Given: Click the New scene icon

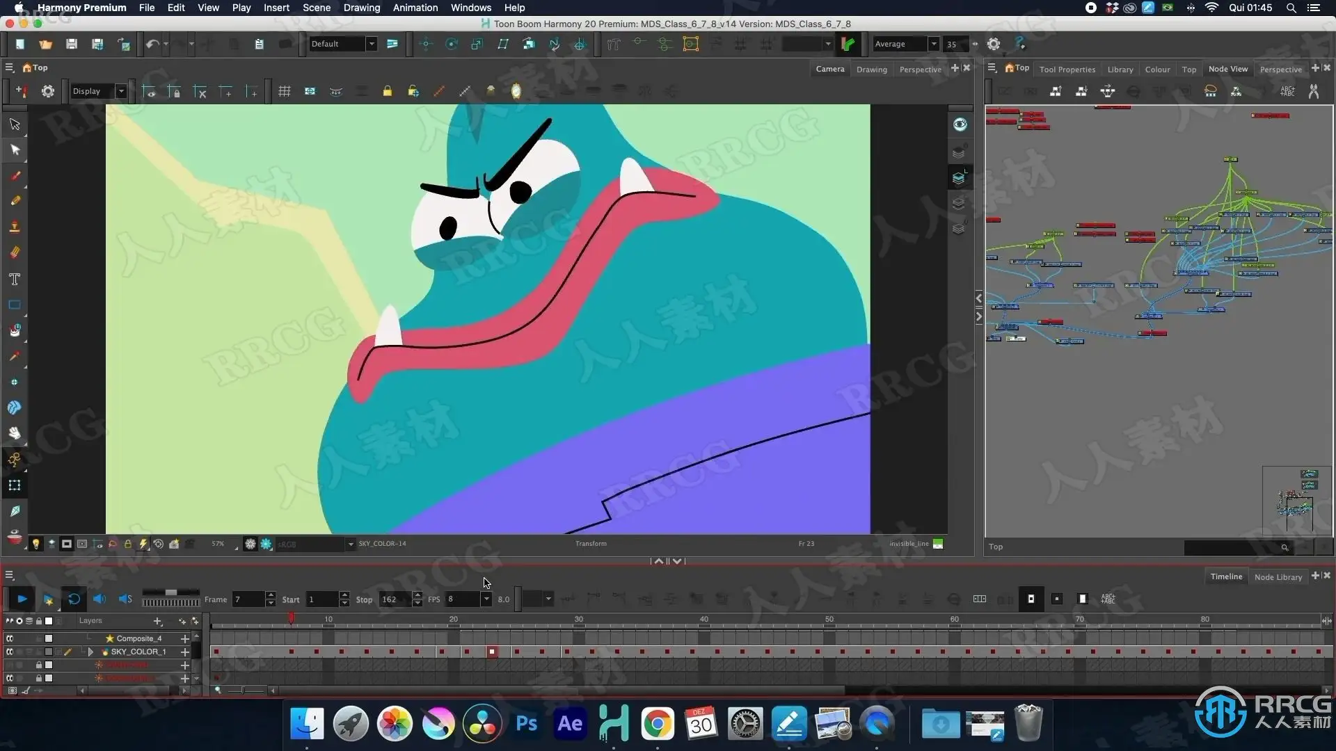Looking at the screenshot, I should click(20, 45).
